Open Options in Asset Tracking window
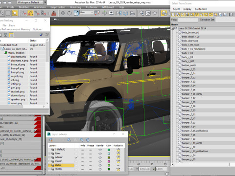 [x=37, y=29]
